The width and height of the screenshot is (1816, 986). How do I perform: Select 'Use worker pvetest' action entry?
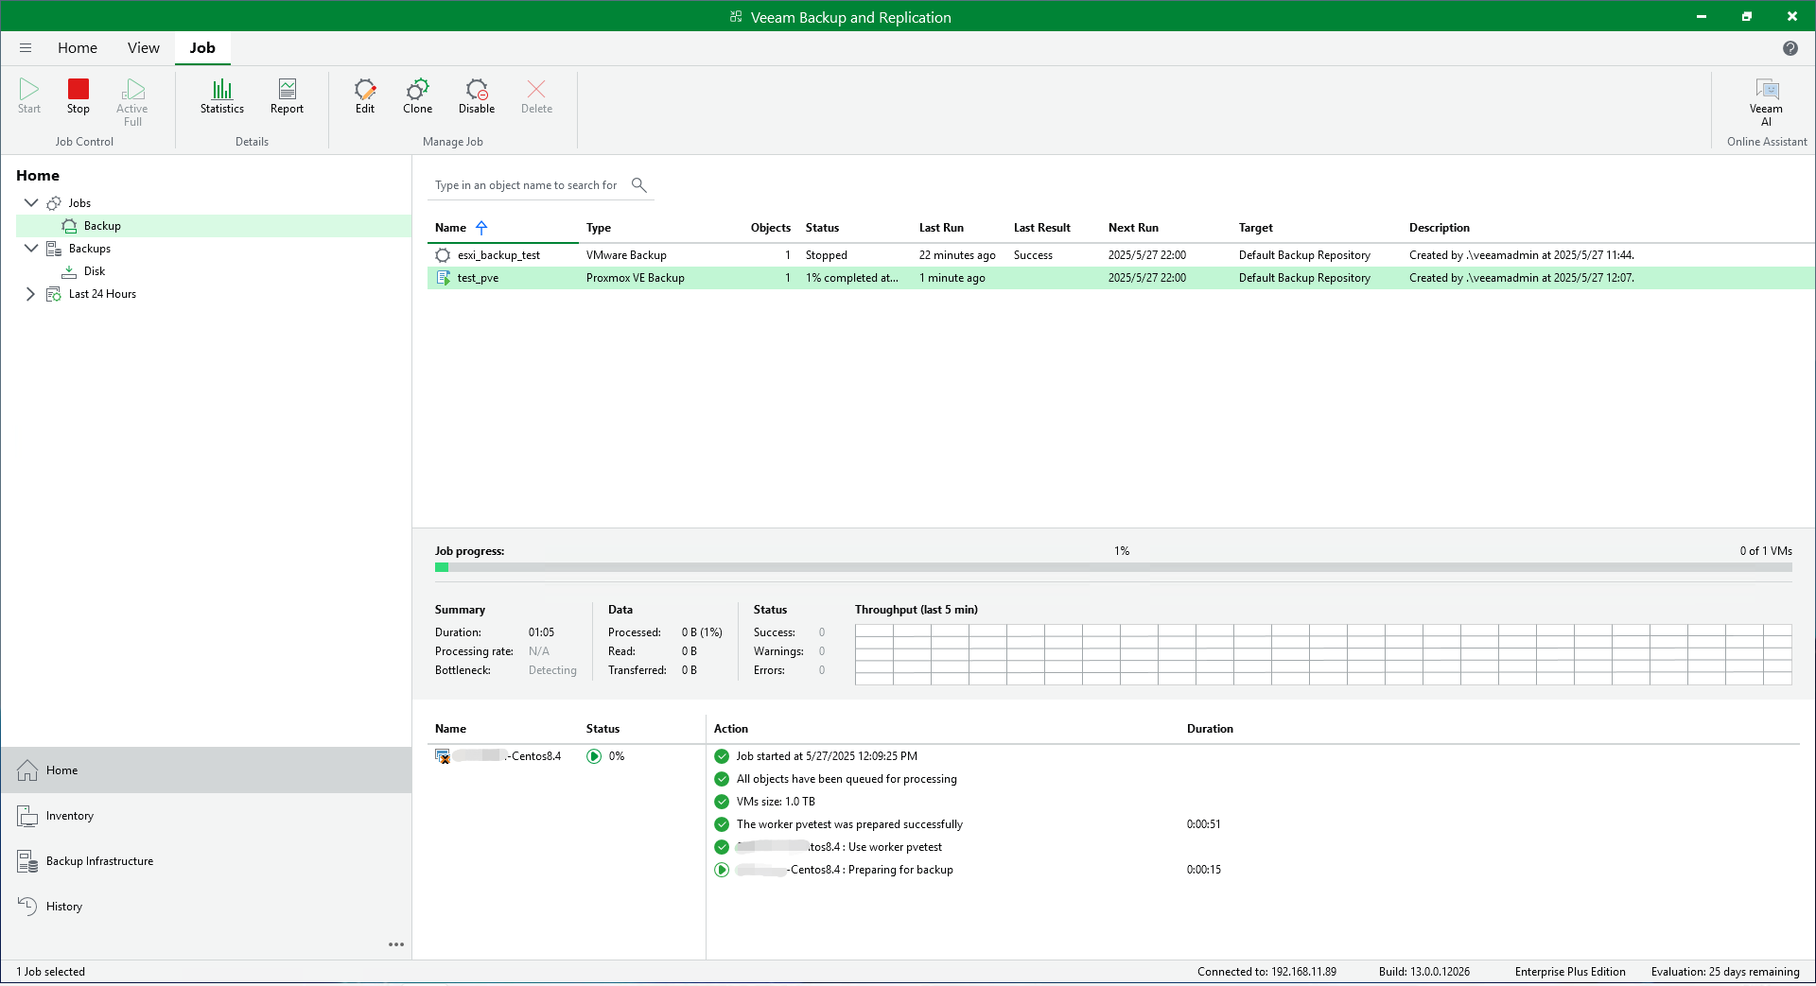[839, 847]
